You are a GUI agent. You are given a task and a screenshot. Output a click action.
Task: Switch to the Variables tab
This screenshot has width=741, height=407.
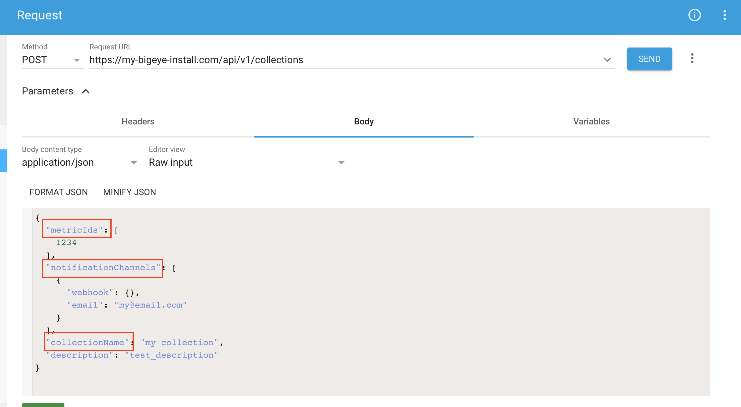(591, 121)
